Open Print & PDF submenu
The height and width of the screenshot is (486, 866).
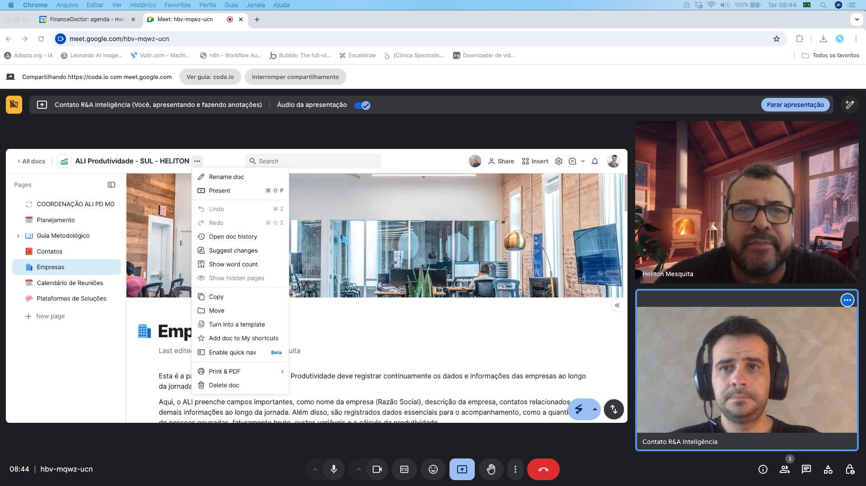pos(240,371)
